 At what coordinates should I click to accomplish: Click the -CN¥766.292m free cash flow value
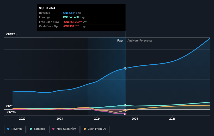coord(73,22)
